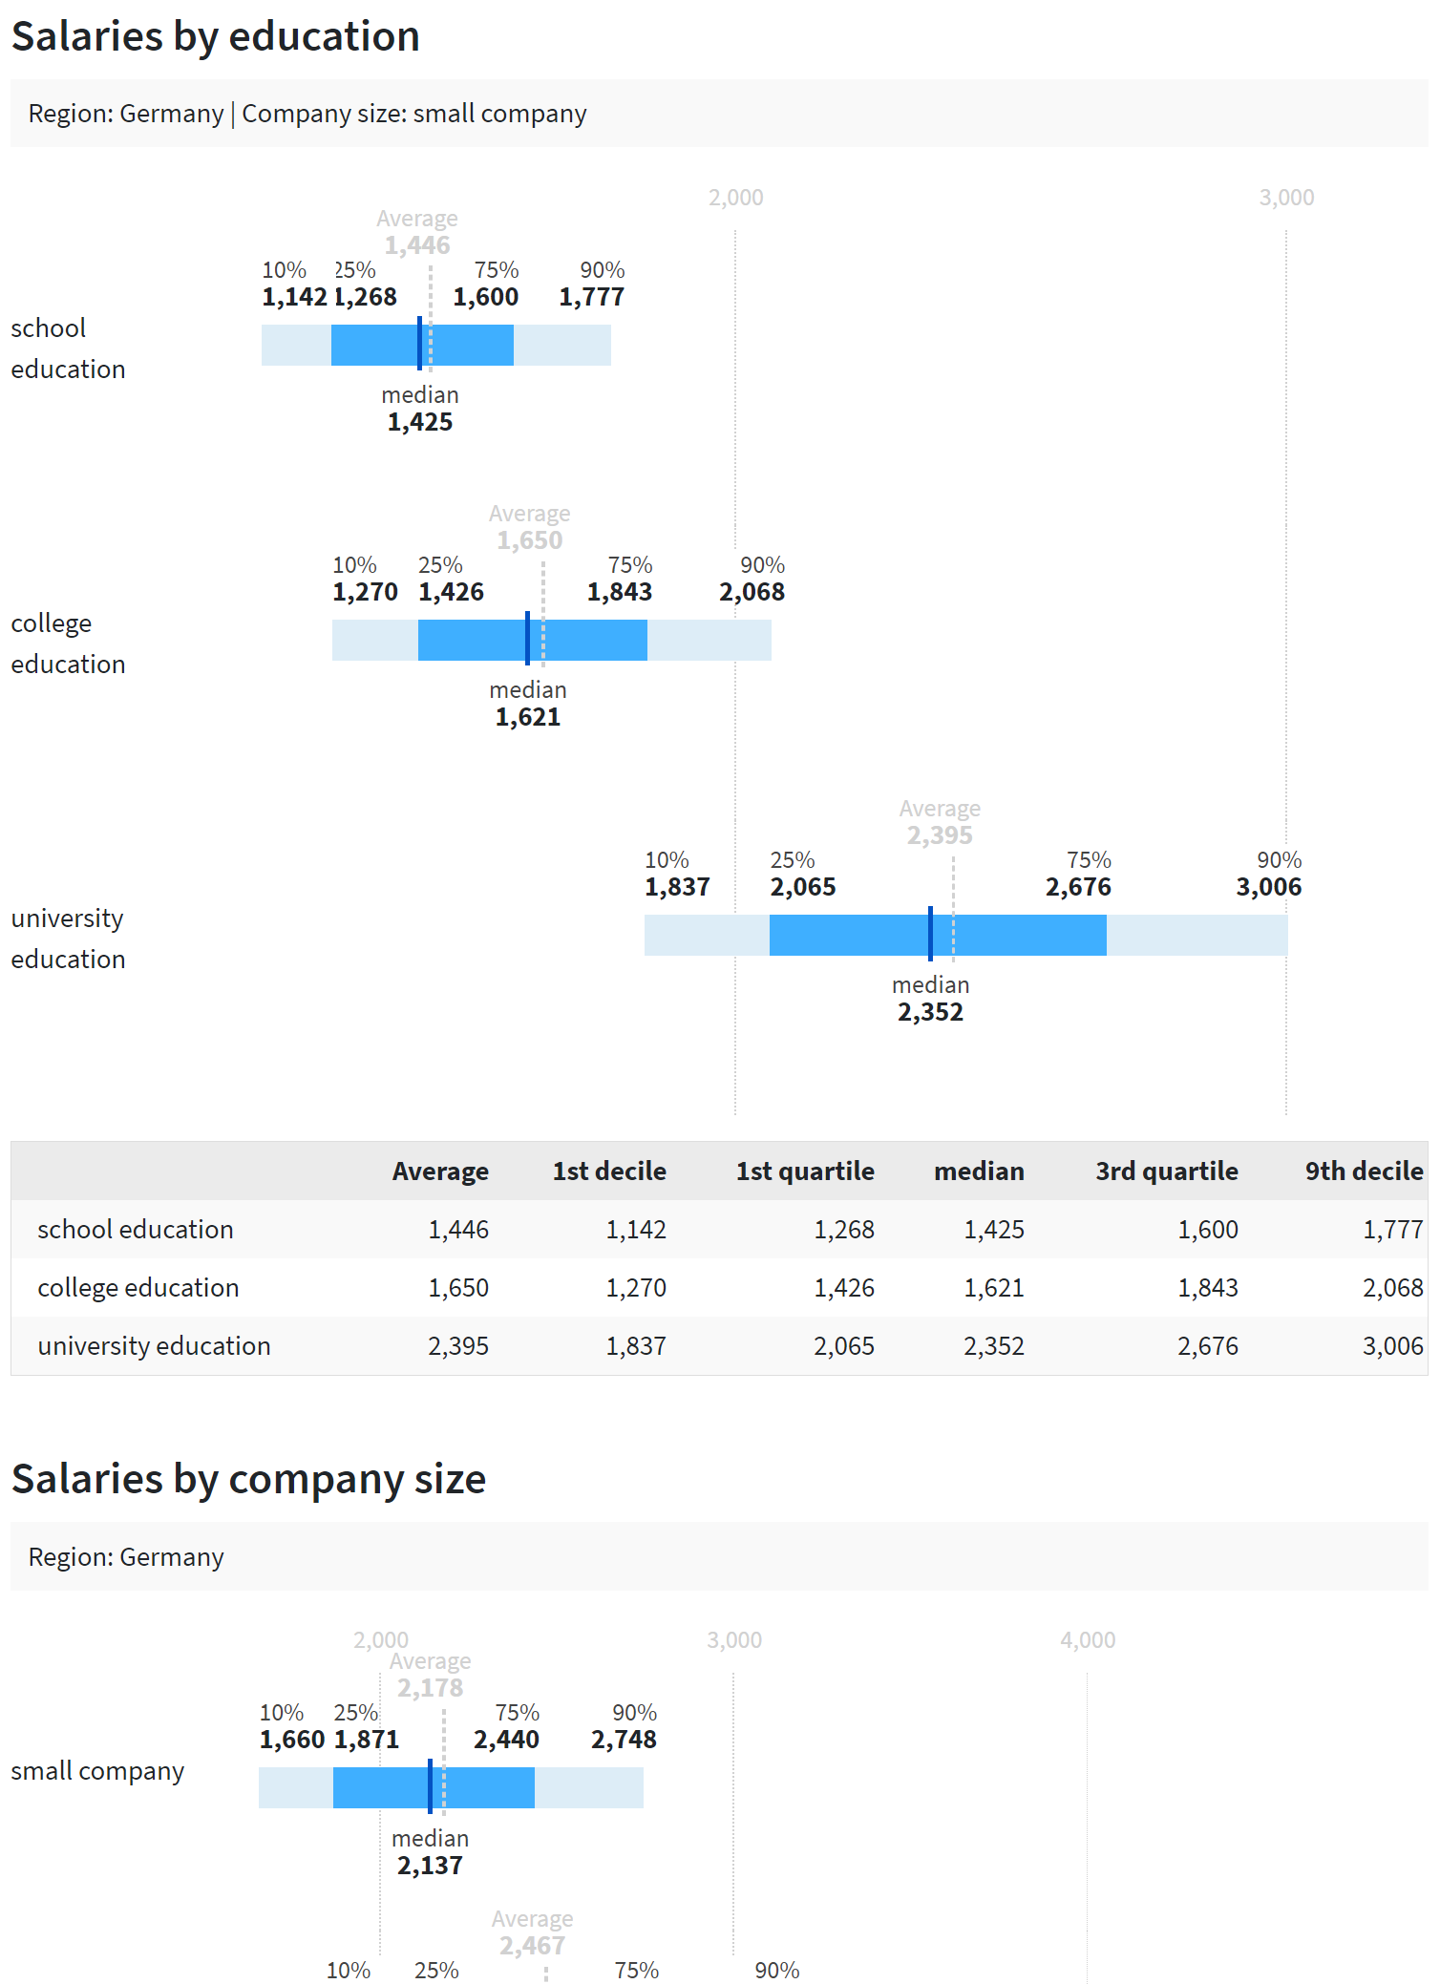Screen dimensions: 1440x1984
Task: Click the '9th decile' column header
Action: coord(1364,1171)
